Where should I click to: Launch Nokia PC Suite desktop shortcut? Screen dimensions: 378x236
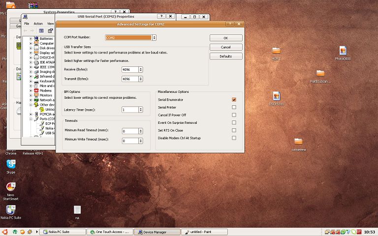10,210
